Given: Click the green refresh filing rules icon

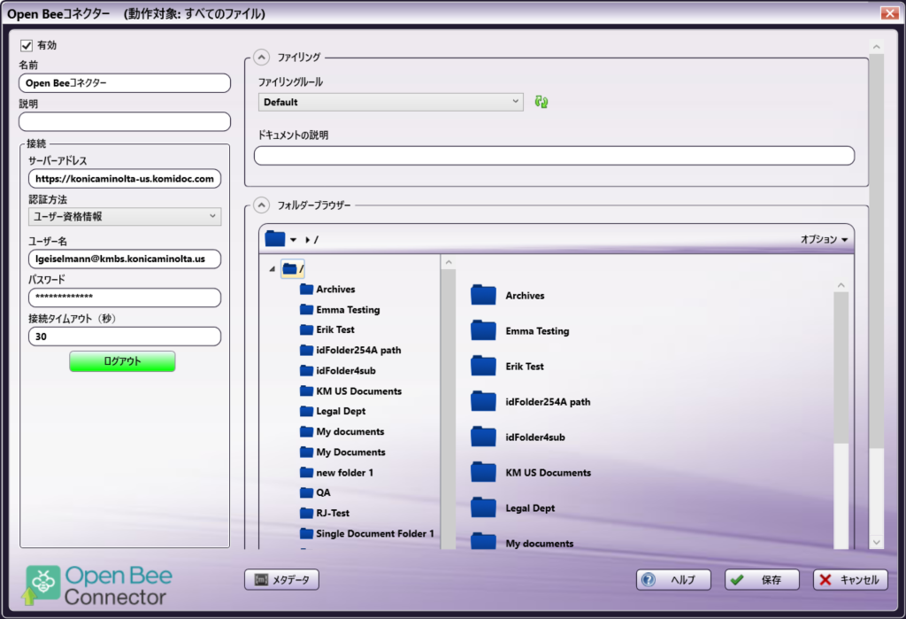Looking at the screenshot, I should tap(541, 103).
